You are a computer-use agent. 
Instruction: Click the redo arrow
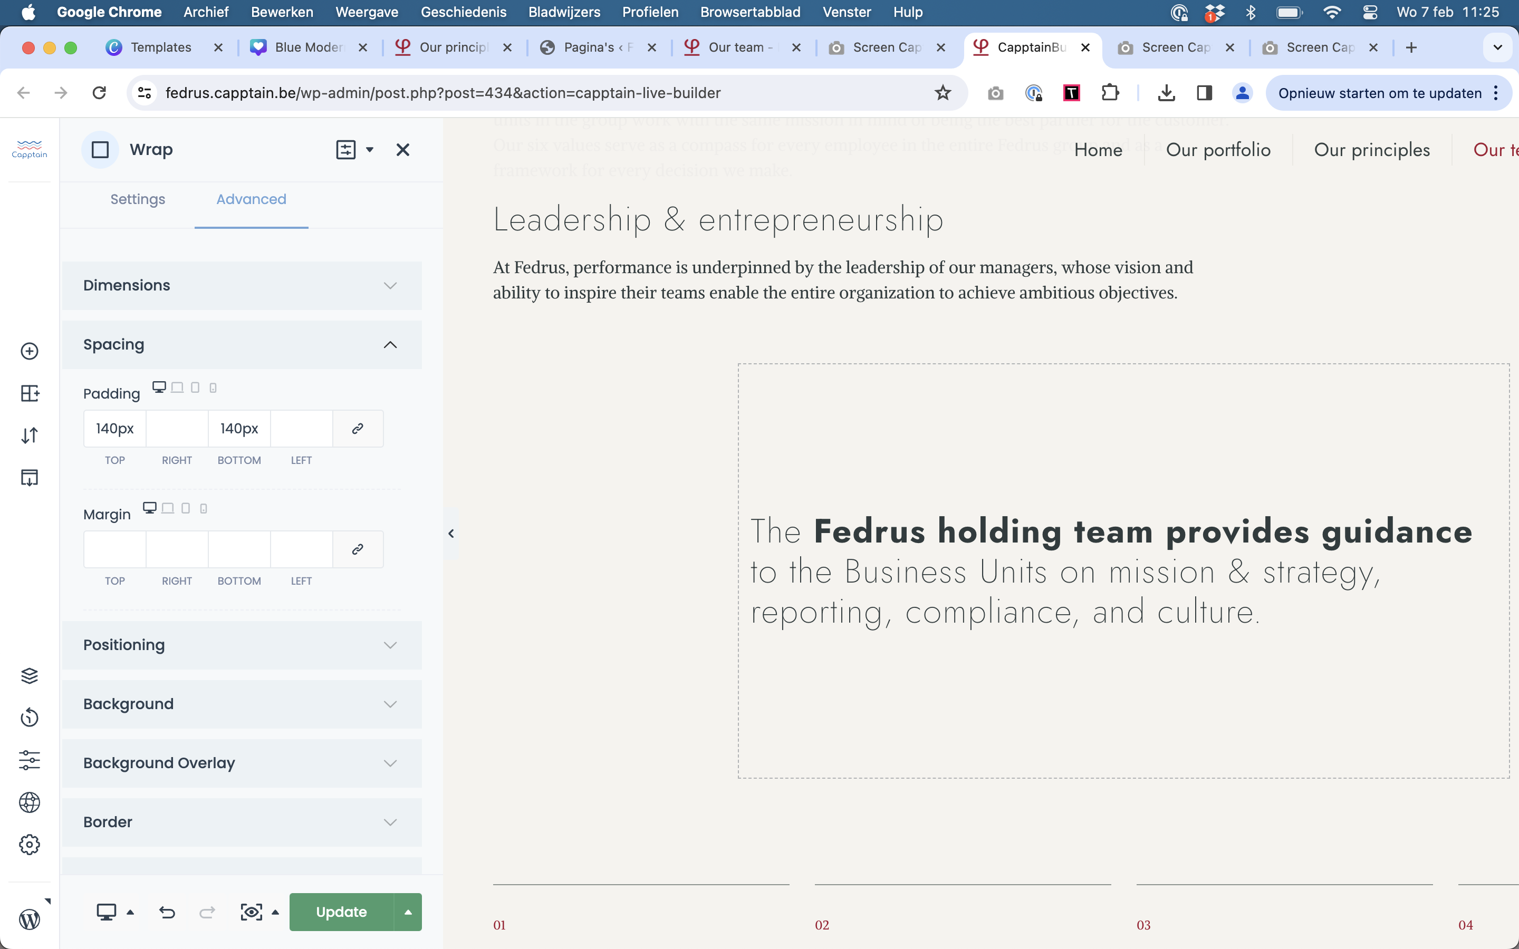207,912
